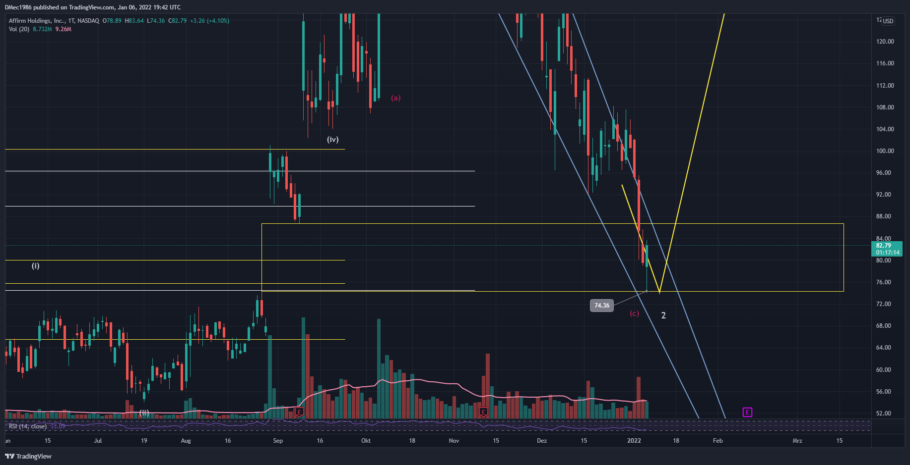Select the Vol (20) indicator legend
The width and height of the screenshot is (910, 465).
pyautogui.click(x=19, y=29)
